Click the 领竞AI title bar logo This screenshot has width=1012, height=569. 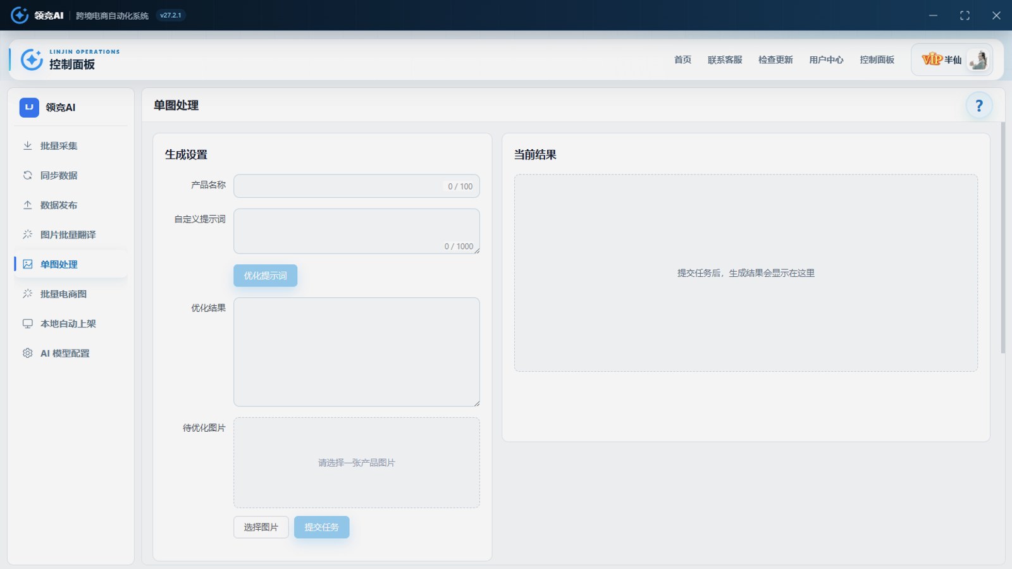tap(20, 15)
